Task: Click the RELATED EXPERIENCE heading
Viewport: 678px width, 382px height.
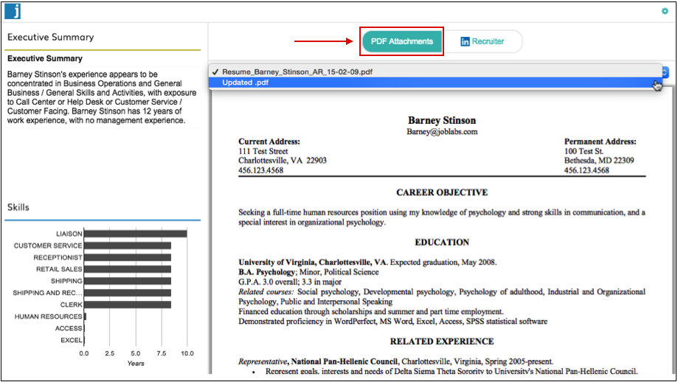Action: click(x=442, y=341)
